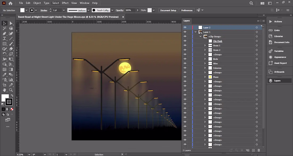Select the Rotate tool
293x156 pixels.
(5, 54)
